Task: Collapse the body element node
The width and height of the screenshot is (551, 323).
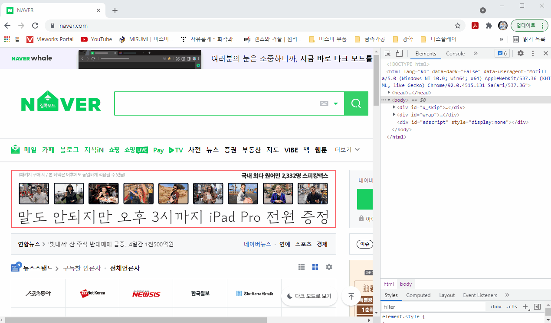Action: pyautogui.click(x=389, y=100)
